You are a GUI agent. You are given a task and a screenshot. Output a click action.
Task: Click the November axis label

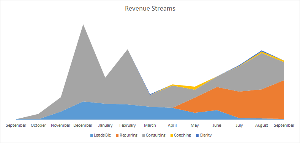click(61, 126)
